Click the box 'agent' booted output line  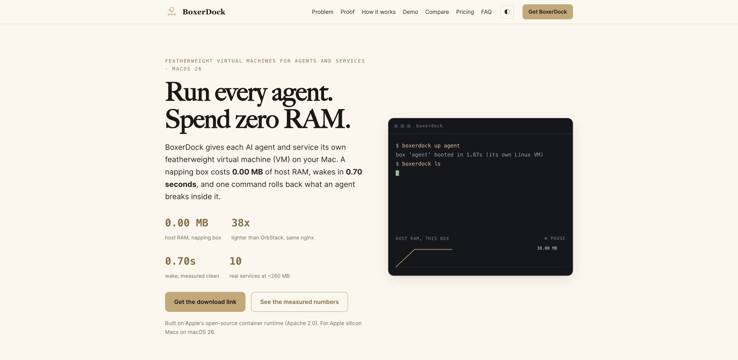point(469,155)
